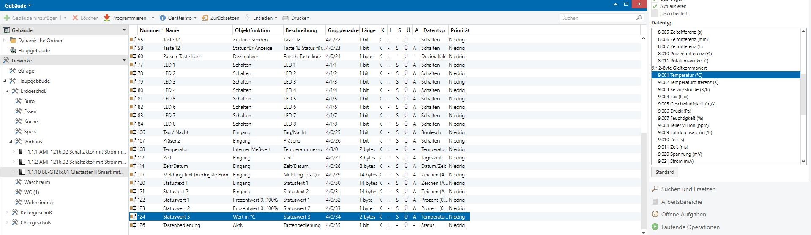Select row 106 Tag / Nacht

pyautogui.click(x=299, y=132)
